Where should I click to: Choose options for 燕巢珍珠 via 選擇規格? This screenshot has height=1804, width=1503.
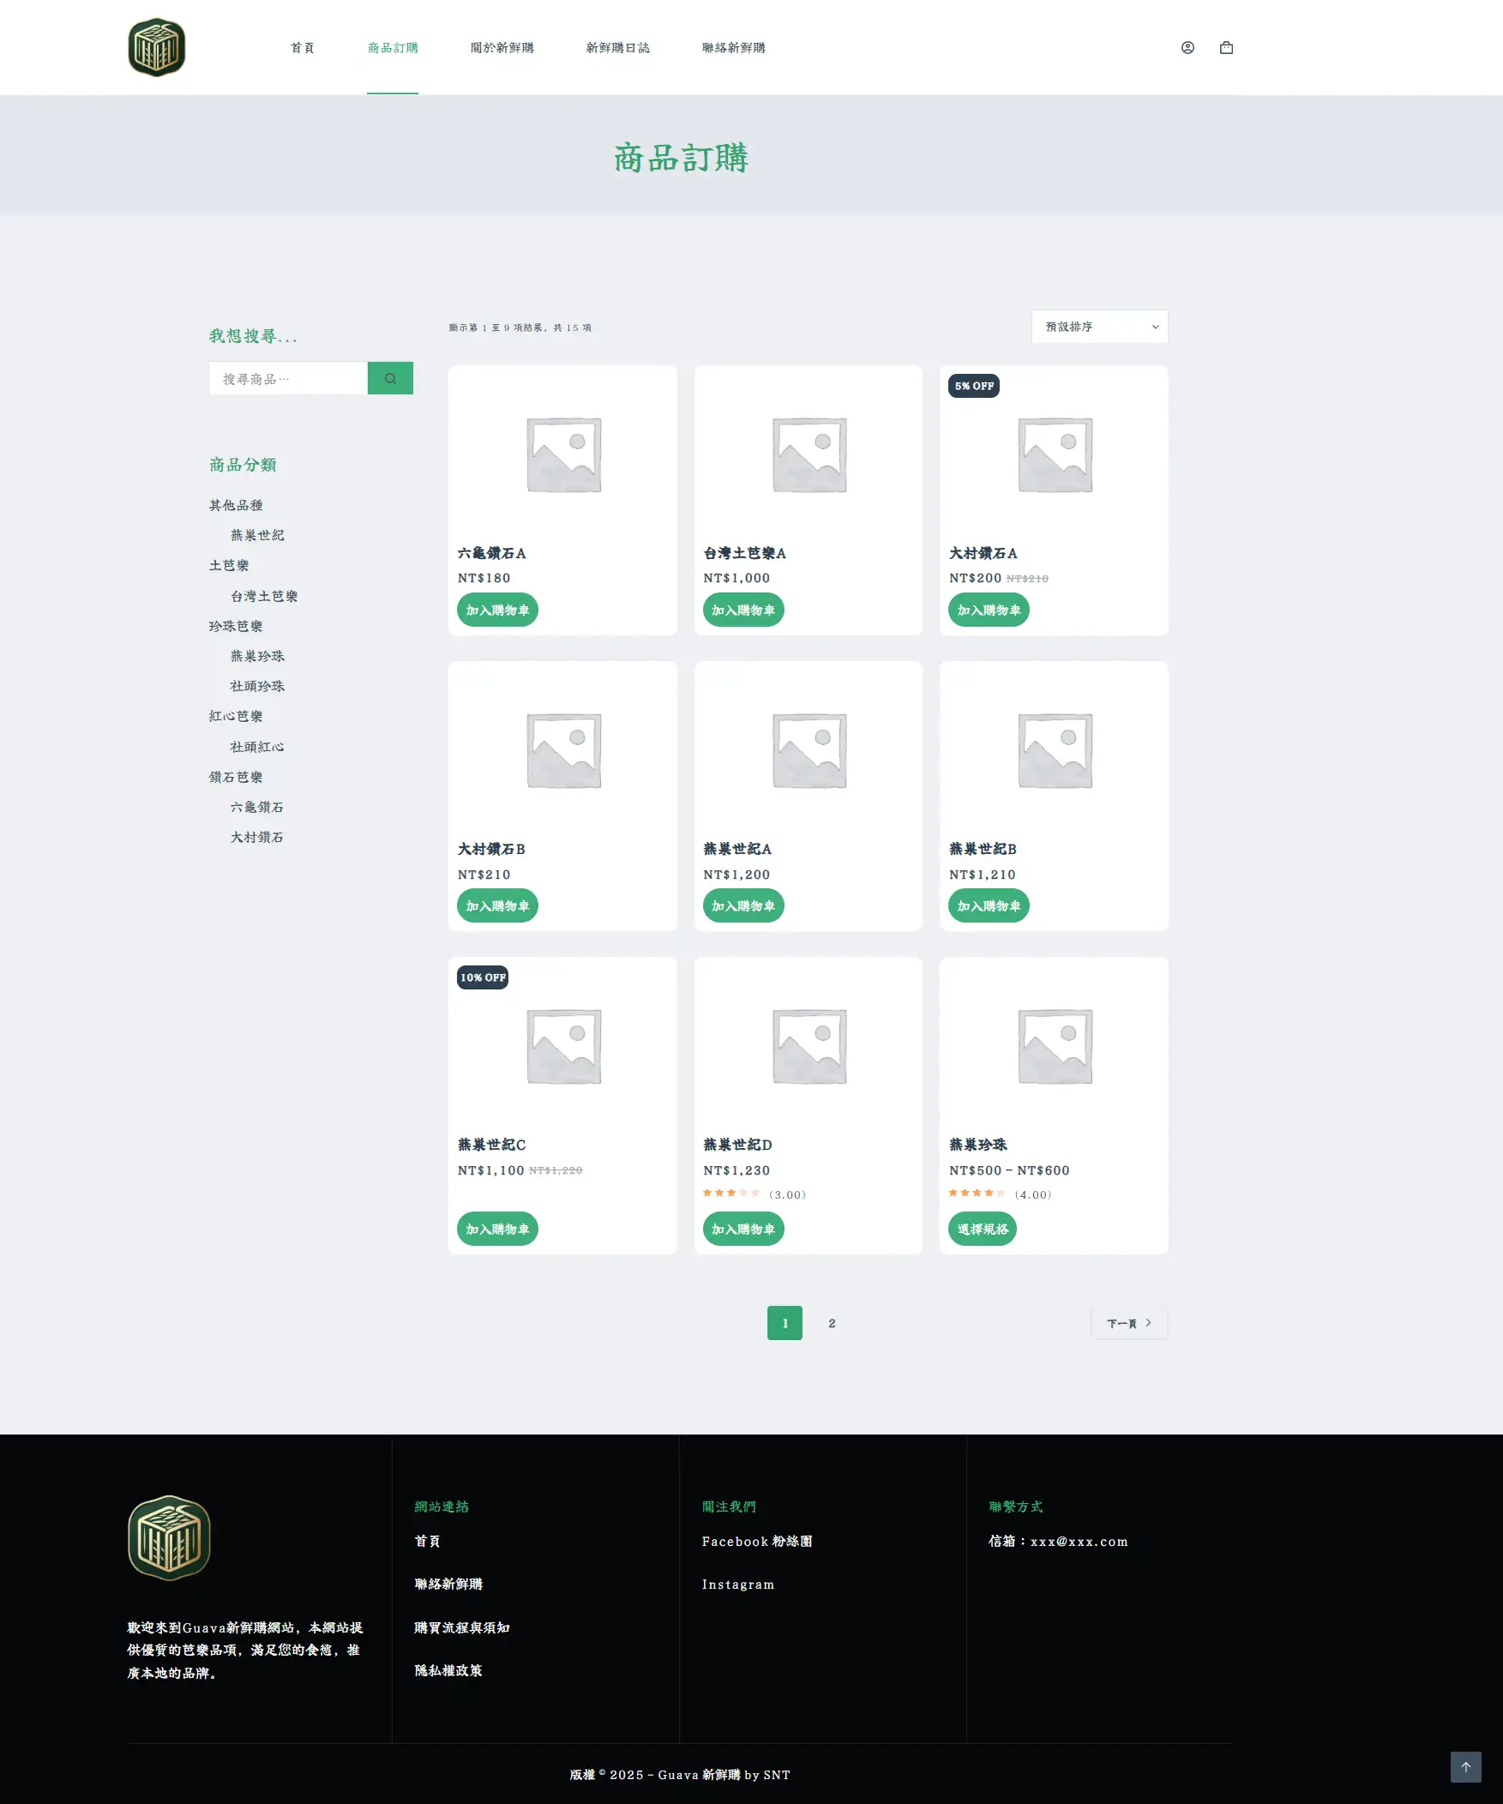click(982, 1230)
